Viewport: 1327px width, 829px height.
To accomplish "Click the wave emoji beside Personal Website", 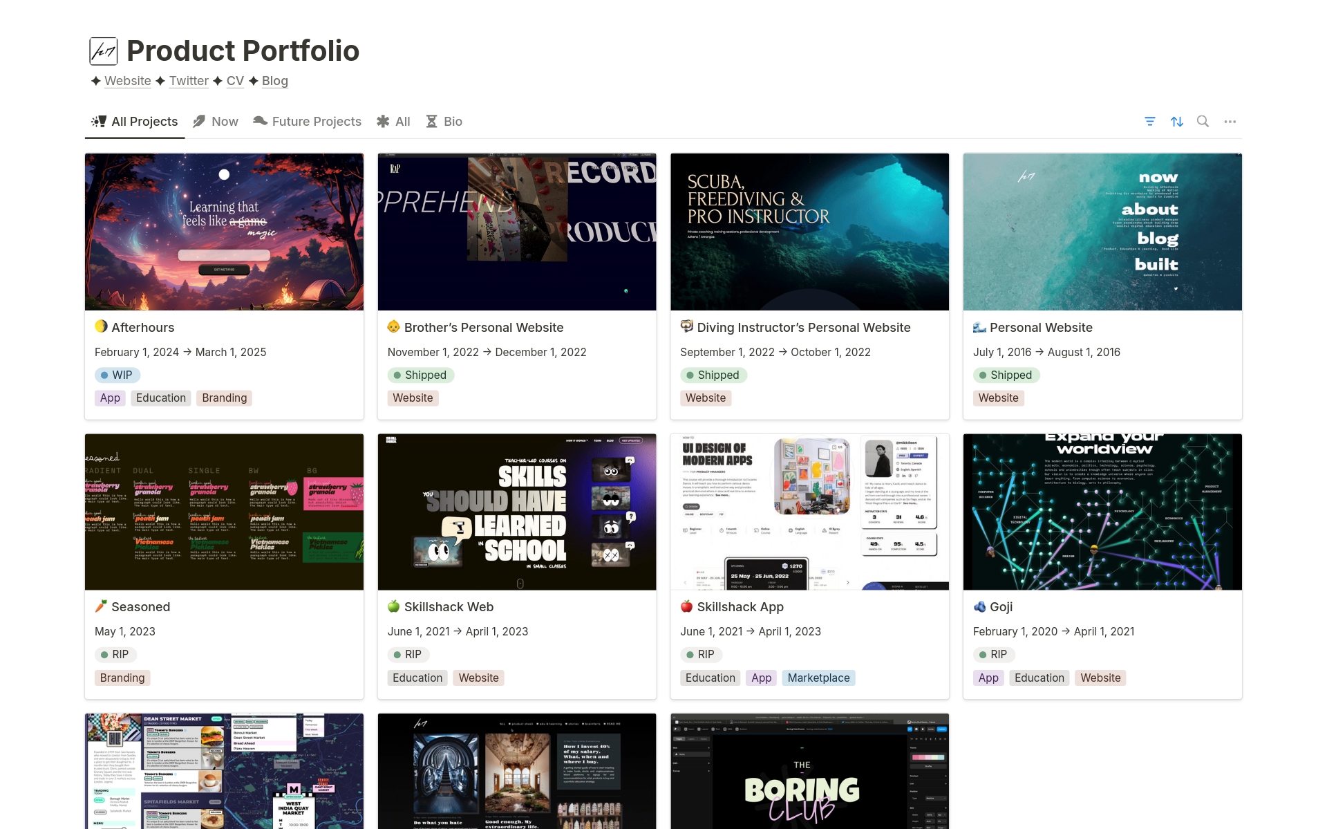I will [x=979, y=327].
